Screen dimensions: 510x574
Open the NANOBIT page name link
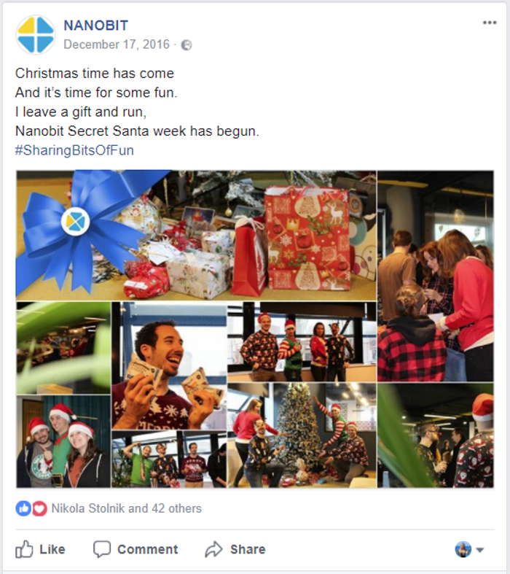coord(95,26)
